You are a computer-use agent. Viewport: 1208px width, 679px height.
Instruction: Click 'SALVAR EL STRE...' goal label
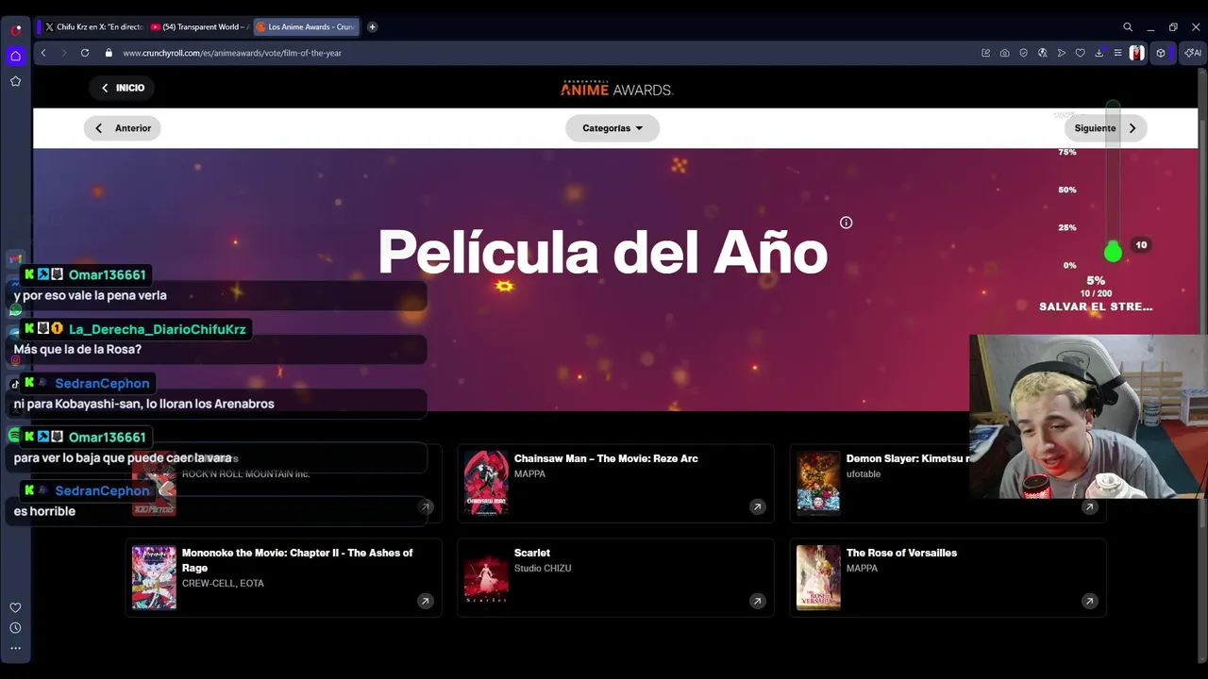[x=1096, y=306]
